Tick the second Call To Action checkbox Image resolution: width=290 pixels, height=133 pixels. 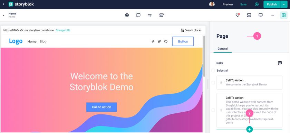(213, 110)
